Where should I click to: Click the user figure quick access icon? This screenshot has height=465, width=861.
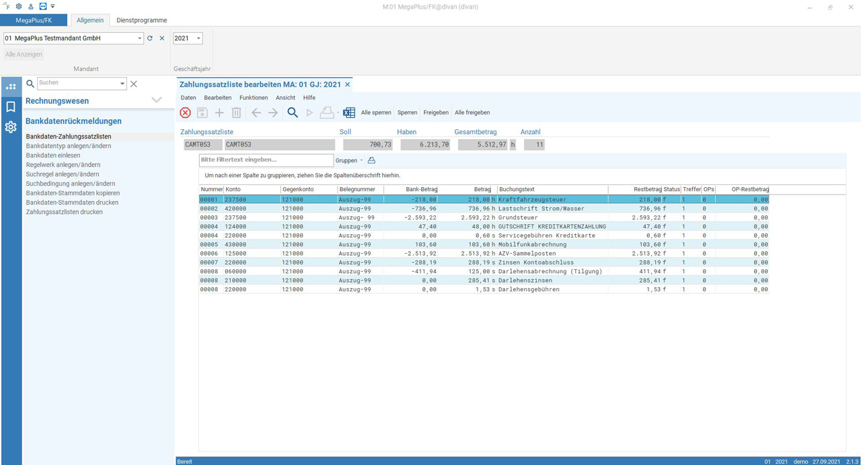tap(30, 6)
